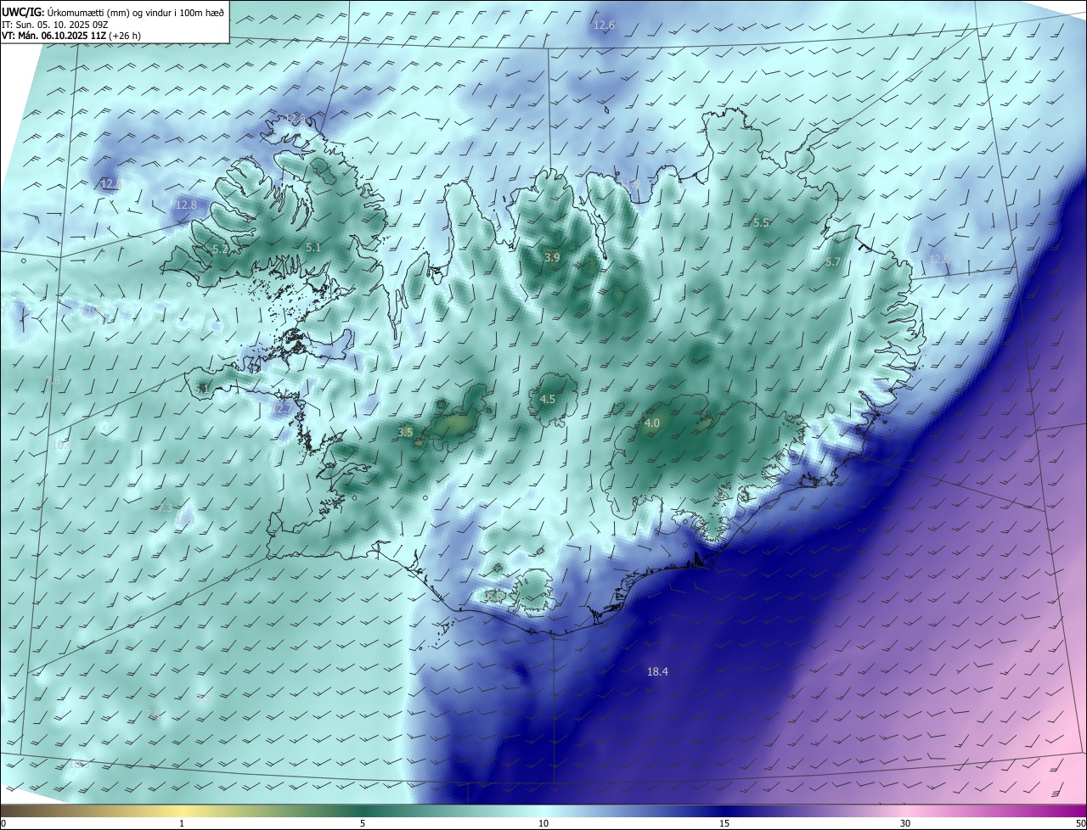Click the 1 tick label on the legend
This screenshot has width=1087, height=830.
[182, 823]
